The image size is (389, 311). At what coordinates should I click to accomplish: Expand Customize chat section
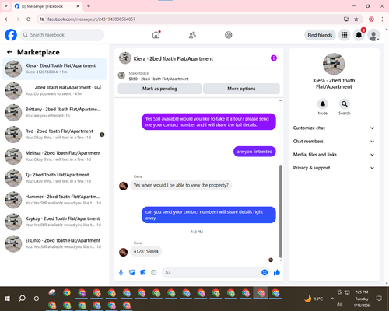coord(334,128)
